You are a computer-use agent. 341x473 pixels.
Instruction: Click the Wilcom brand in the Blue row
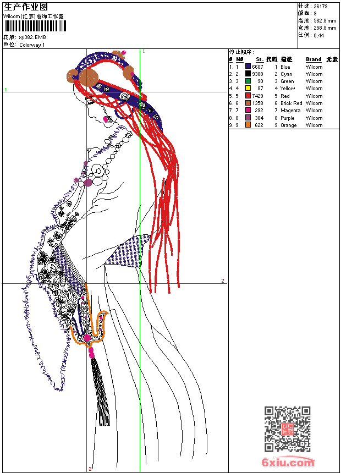(314, 67)
